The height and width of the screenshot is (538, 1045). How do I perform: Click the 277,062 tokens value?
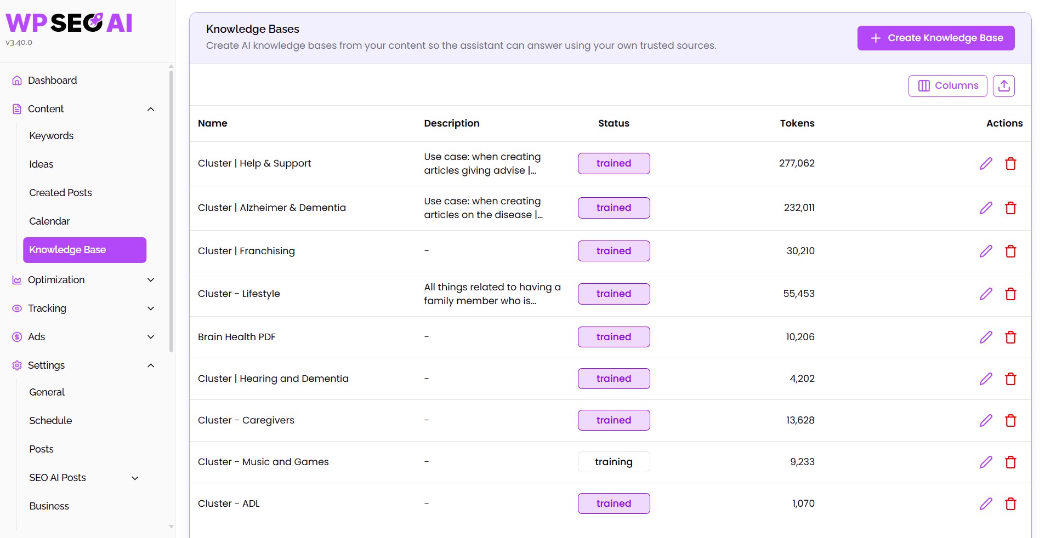tap(797, 163)
